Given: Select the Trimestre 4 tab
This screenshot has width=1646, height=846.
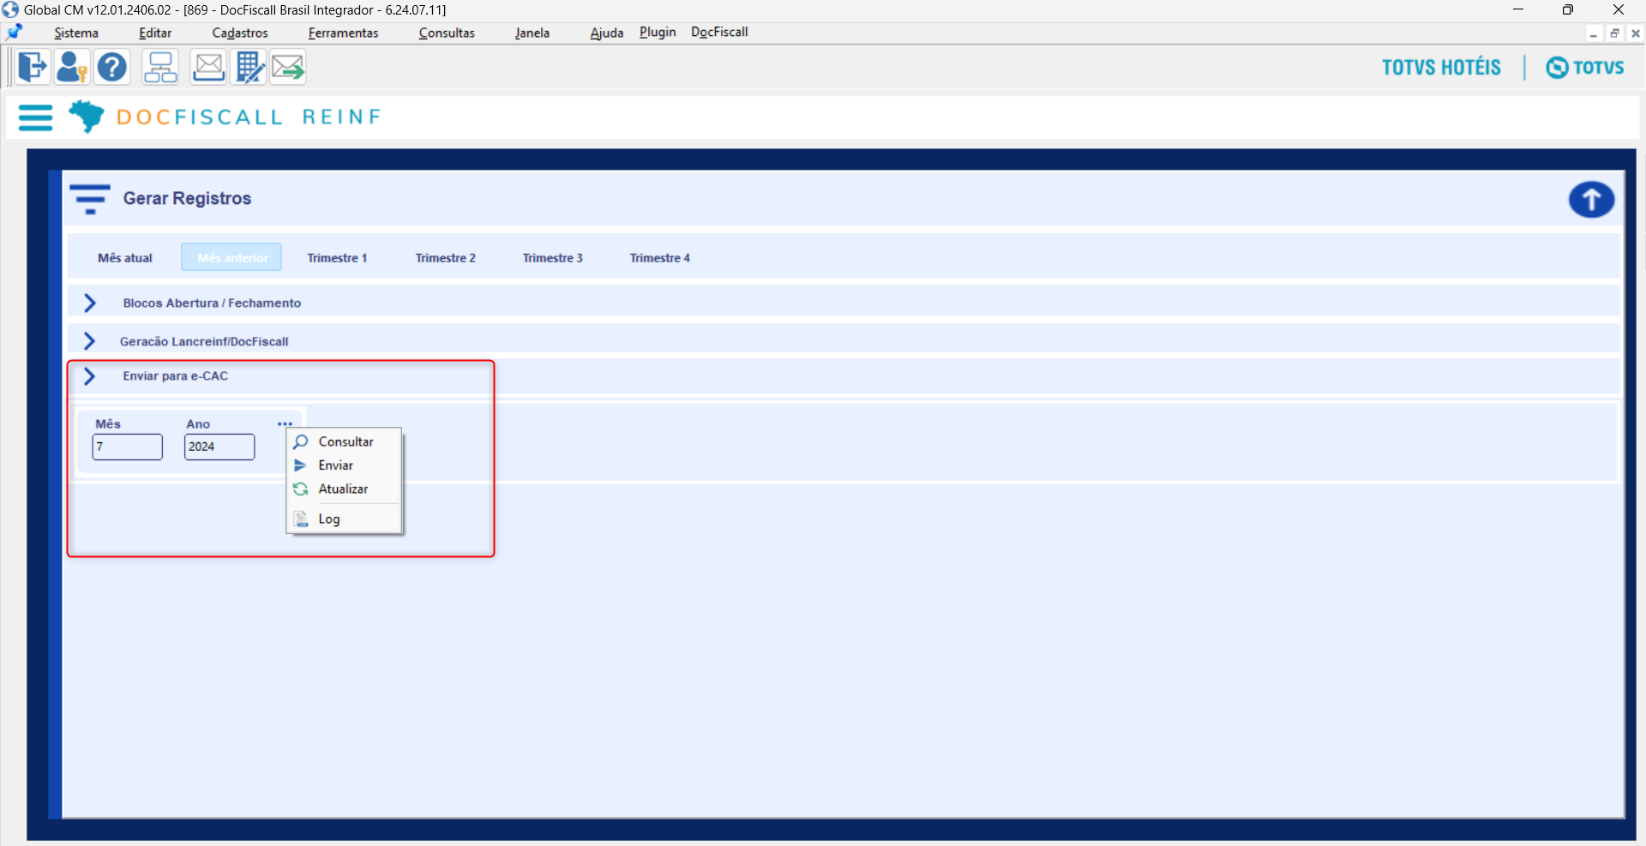Looking at the screenshot, I should (x=660, y=258).
